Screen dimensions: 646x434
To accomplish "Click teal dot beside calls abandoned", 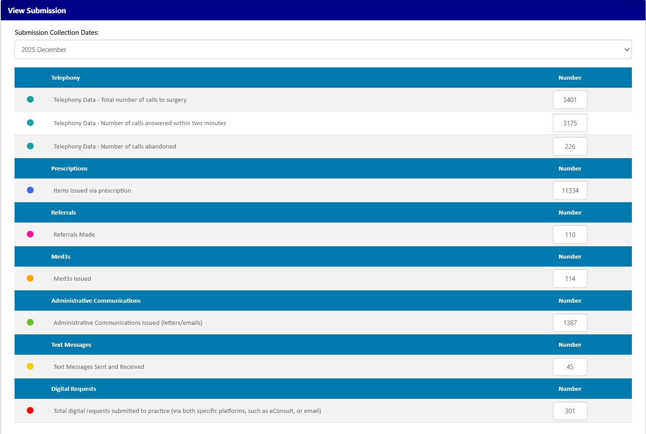I will [30, 146].
